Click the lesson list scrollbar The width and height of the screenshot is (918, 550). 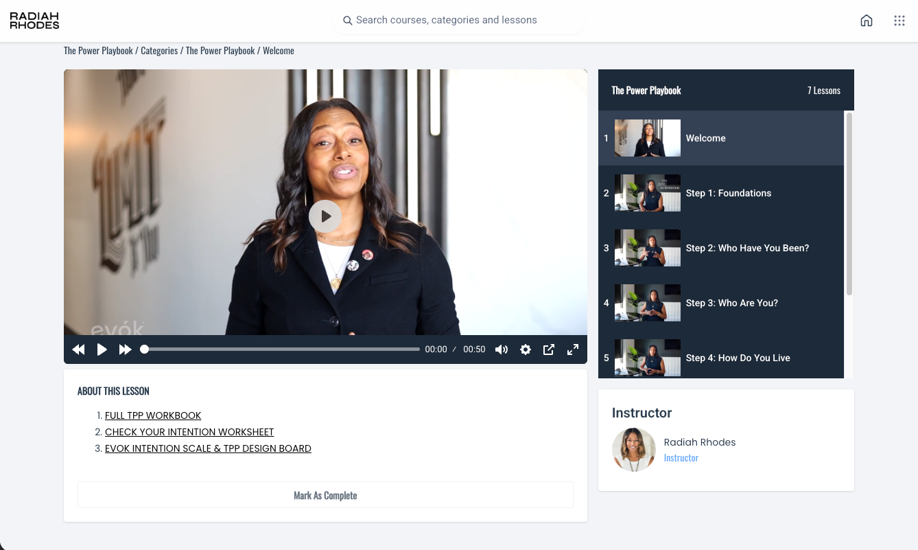(x=849, y=206)
